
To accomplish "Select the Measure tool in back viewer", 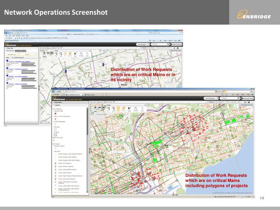I will click(x=70, y=54).
